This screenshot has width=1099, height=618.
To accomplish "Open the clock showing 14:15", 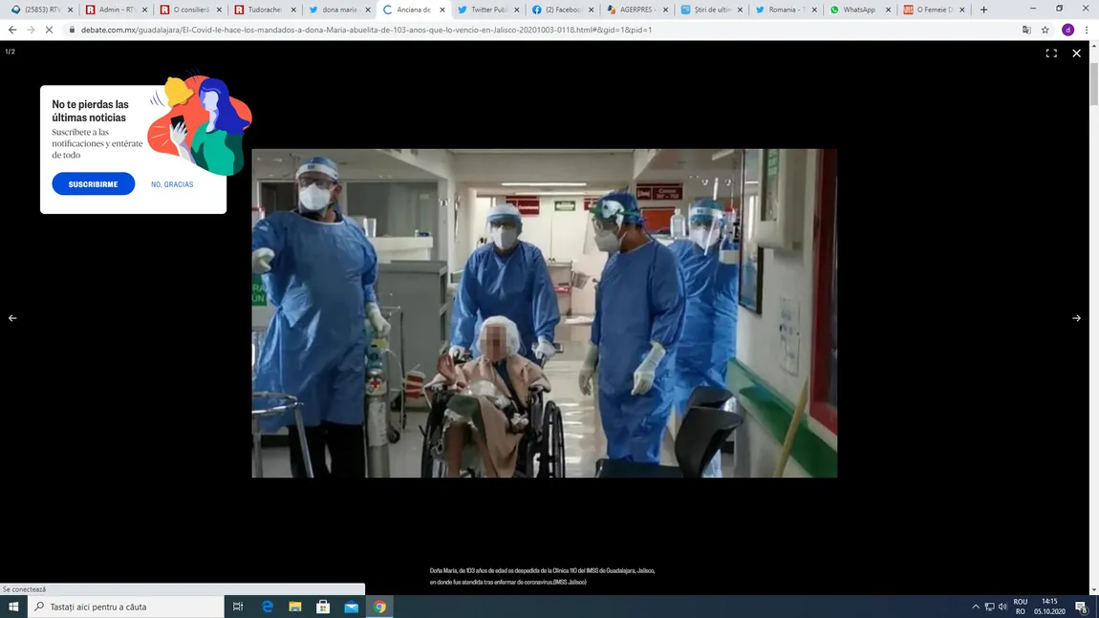I will pyautogui.click(x=1049, y=607).
